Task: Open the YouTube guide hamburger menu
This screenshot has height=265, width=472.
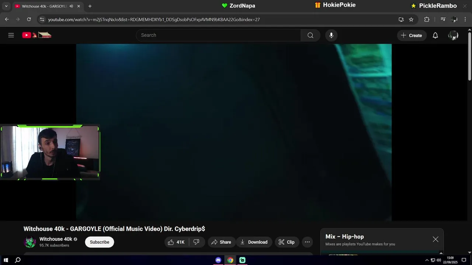Action: tap(11, 35)
